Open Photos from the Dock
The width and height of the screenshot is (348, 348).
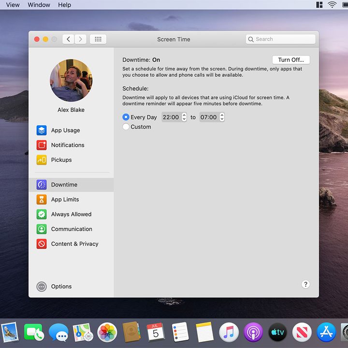pyautogui.click(x=107, y=332)
